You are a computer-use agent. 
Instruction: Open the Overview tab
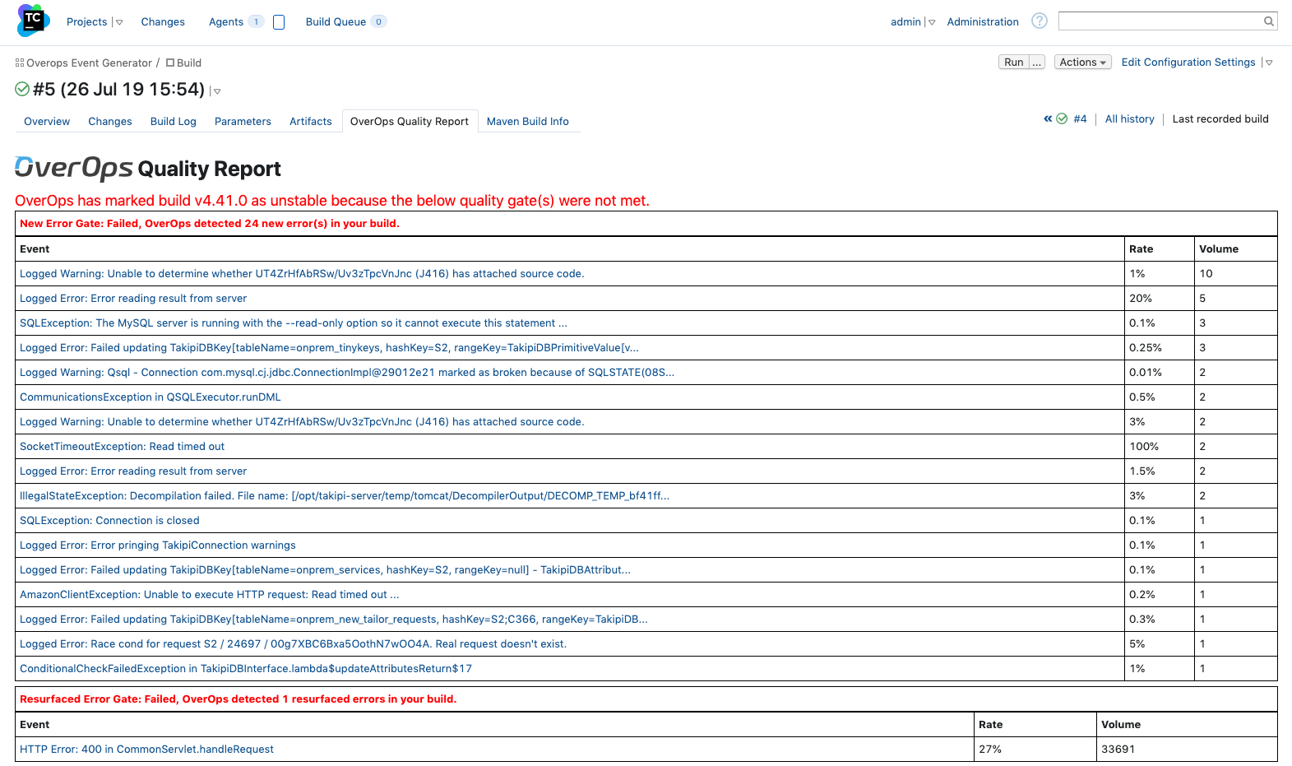click(47, 121)
